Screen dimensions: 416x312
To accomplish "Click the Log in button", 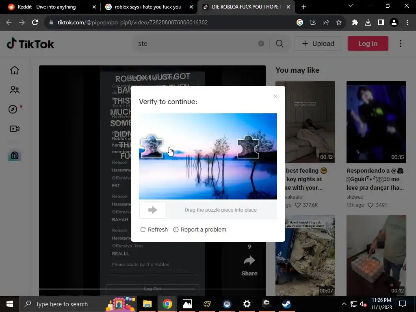I will coord(368,43).
